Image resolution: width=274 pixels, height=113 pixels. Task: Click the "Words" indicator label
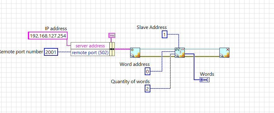coord(207,74)
